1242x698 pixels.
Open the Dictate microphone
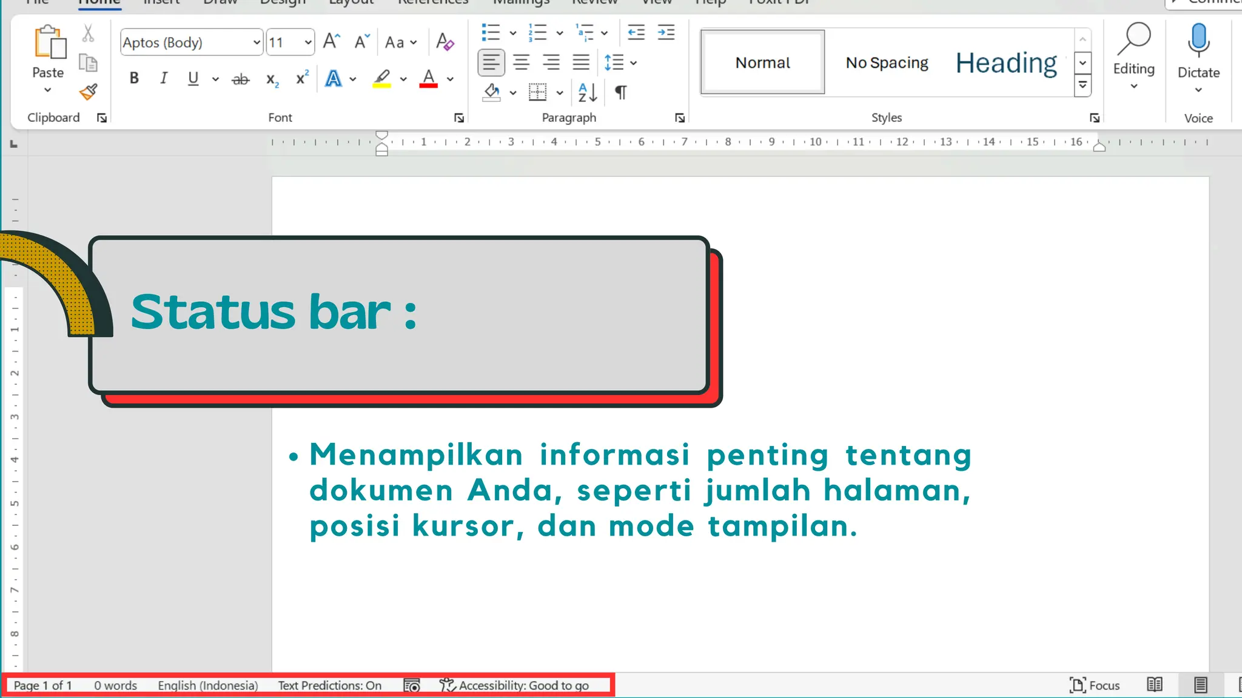point(1198,41)
